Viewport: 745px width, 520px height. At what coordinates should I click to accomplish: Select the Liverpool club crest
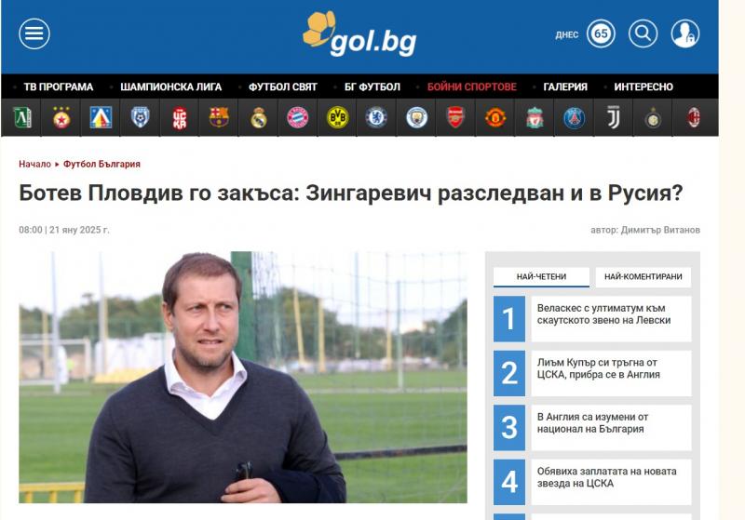(535, 117)
